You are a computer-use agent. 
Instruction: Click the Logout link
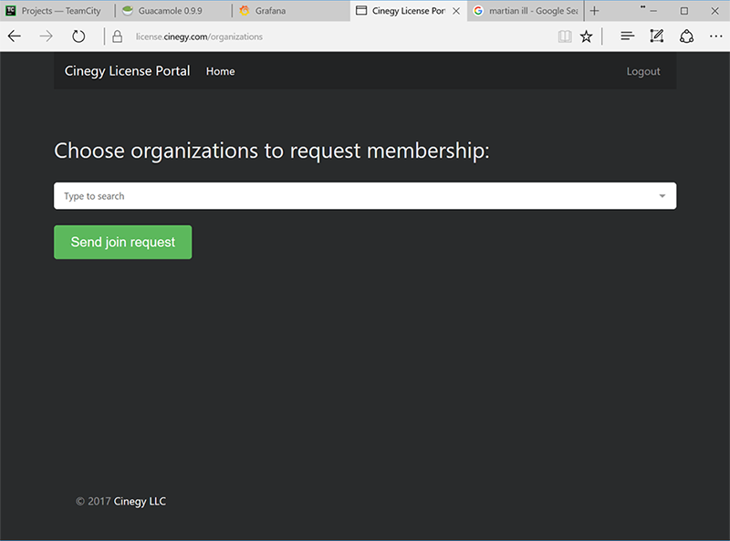coord(643,71)
